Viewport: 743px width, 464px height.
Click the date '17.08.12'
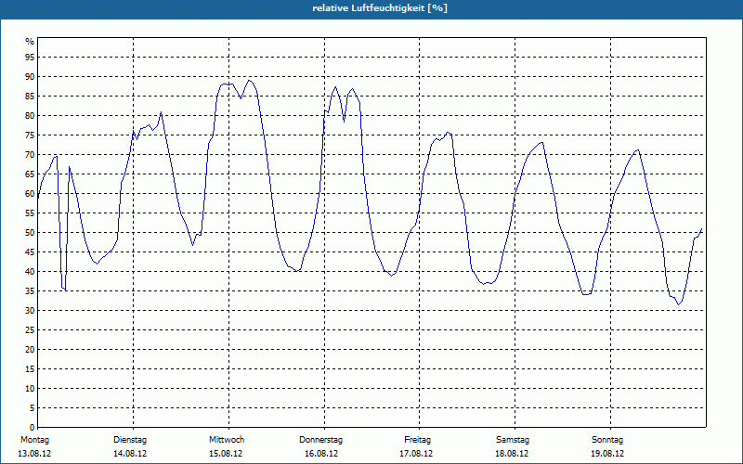coord(416,454)
